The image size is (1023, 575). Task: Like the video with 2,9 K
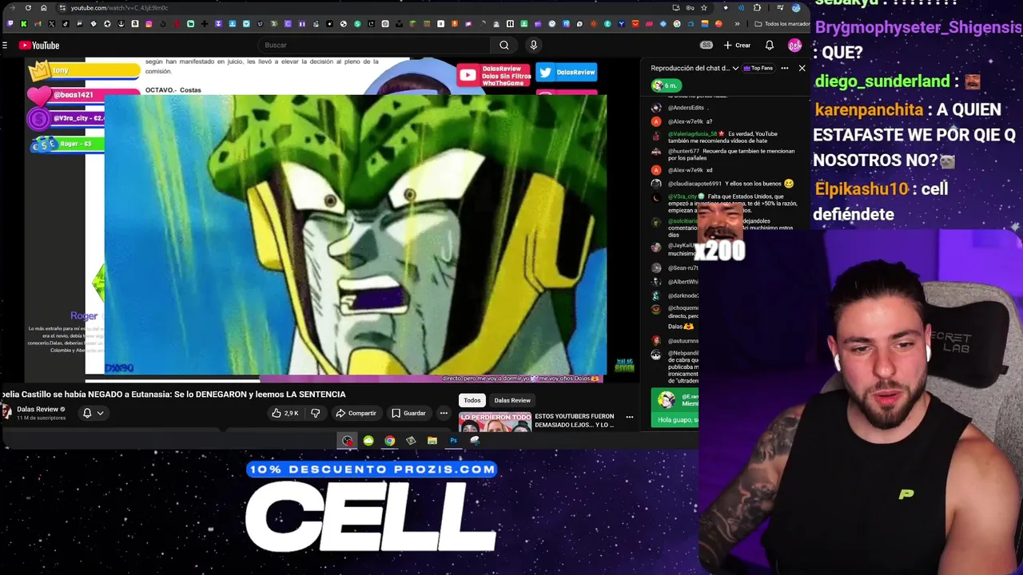[x=285, y=413]
